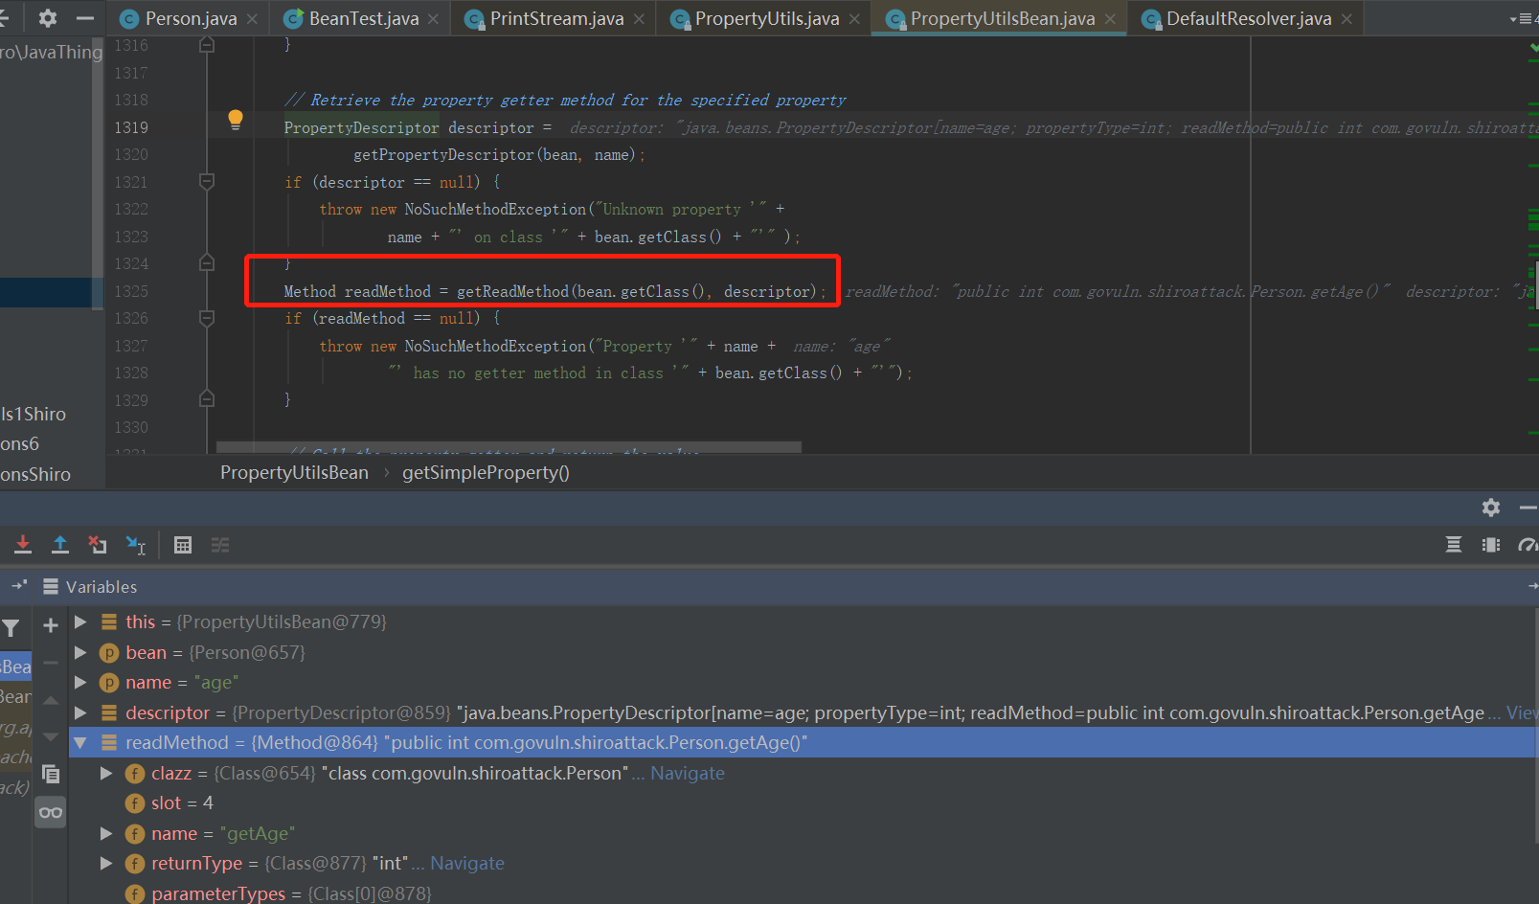Switch to the PropertyUtils.java tab
Viewport: 1539px width, 904px height.
[x=766, y=18]
